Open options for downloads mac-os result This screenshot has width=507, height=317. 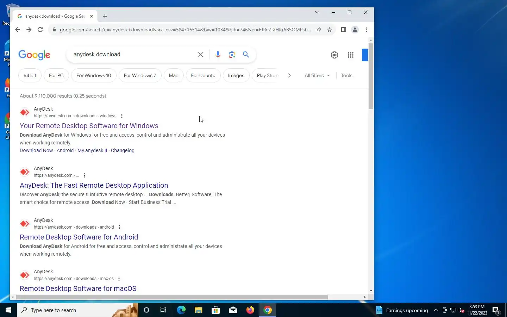pos(119,279)
